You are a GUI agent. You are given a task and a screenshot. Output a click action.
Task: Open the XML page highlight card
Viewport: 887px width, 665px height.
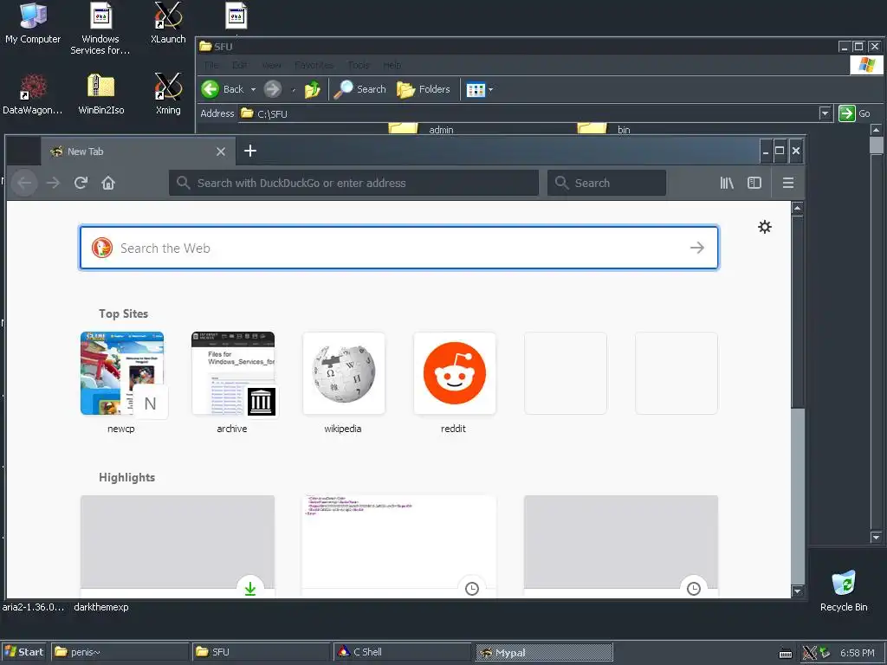(398, 546)
